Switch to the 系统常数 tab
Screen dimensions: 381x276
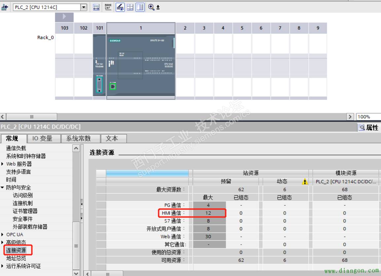click(x=79, y=138)
